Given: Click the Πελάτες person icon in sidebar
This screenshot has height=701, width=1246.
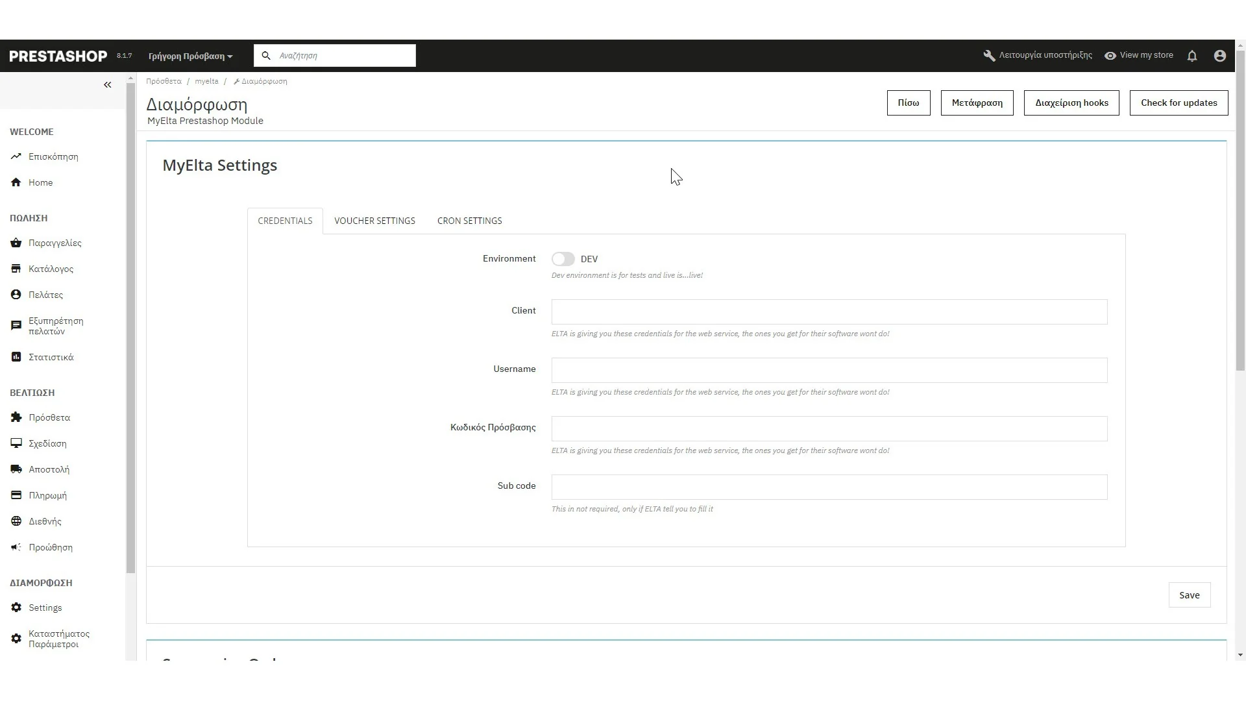Looking at the screenshot, I should point(16,295).
